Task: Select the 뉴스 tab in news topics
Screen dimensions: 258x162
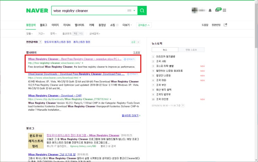Action: click(x=165, y=50)
